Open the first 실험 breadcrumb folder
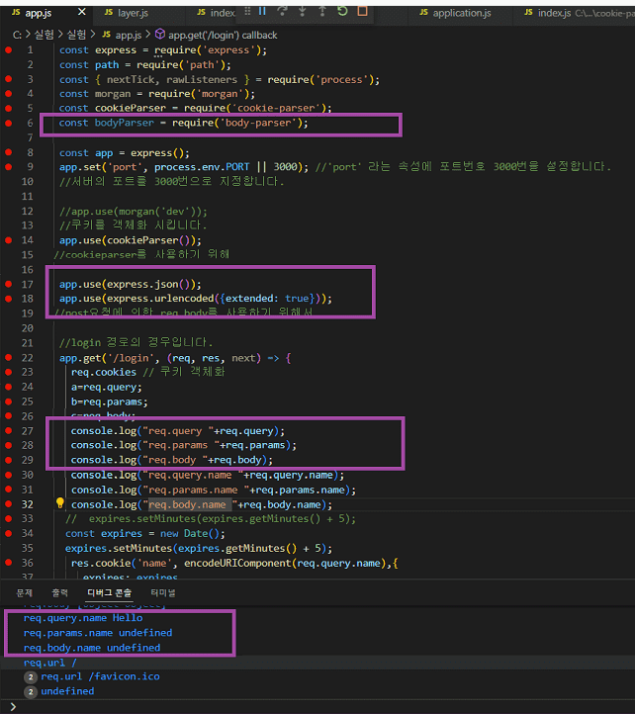Viewport: 635px width, 714px height. click(x=45, y=35)
